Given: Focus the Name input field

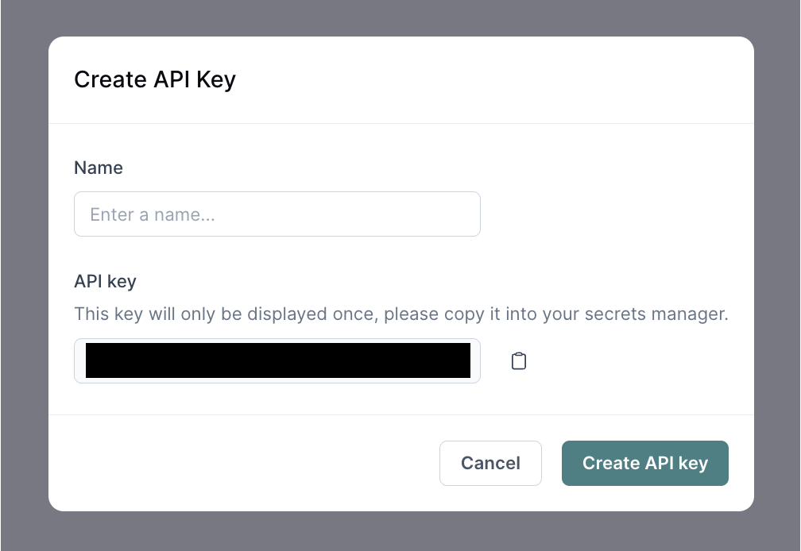Looking at the screenshot, I should click(x=277, y=214).
